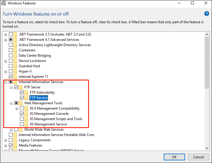The height and width of the screenshot is (163, 212).
Task: Enable the Containers feature checkbox
Action: pyautogui.click(x=11, y=50)
